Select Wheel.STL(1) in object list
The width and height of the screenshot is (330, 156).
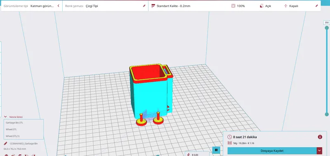(x=24, y=136)
